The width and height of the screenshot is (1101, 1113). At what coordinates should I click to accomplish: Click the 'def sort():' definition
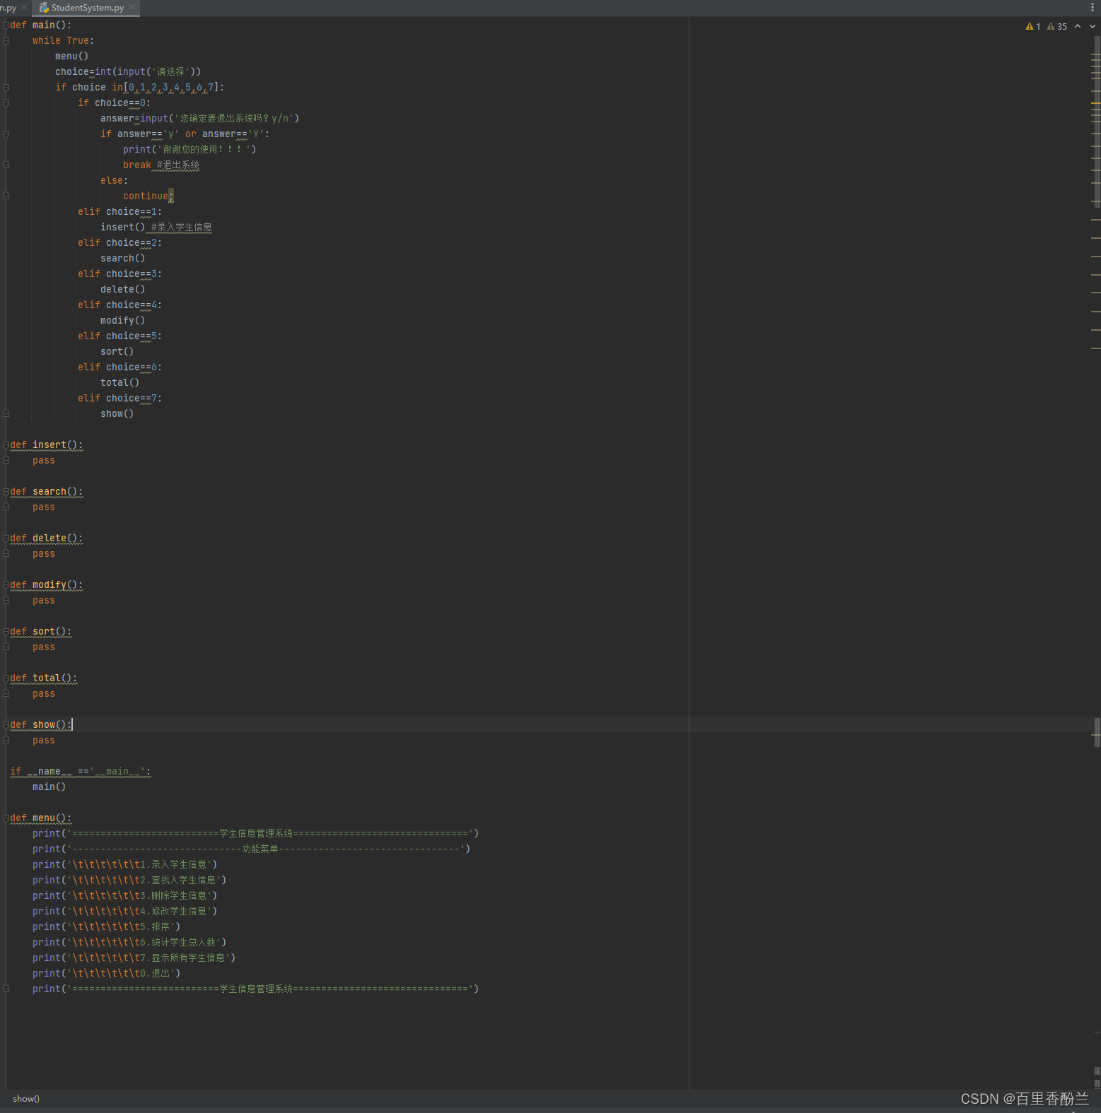pos(41,631)
